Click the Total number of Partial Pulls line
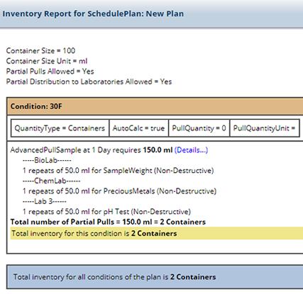 (108, 222)
